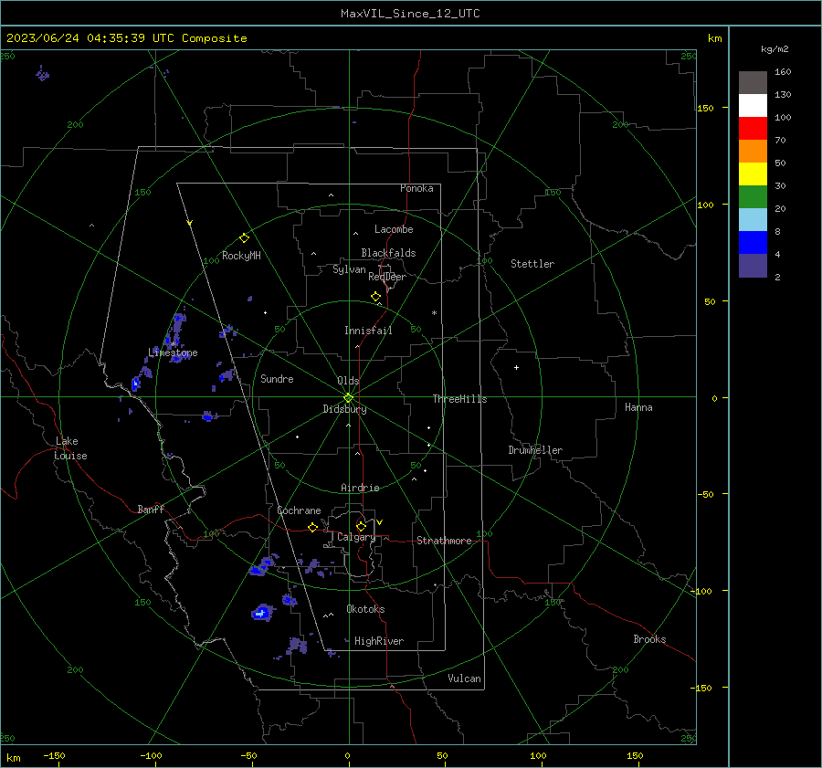Select the green 30 legend color swatch

[753, 197]
